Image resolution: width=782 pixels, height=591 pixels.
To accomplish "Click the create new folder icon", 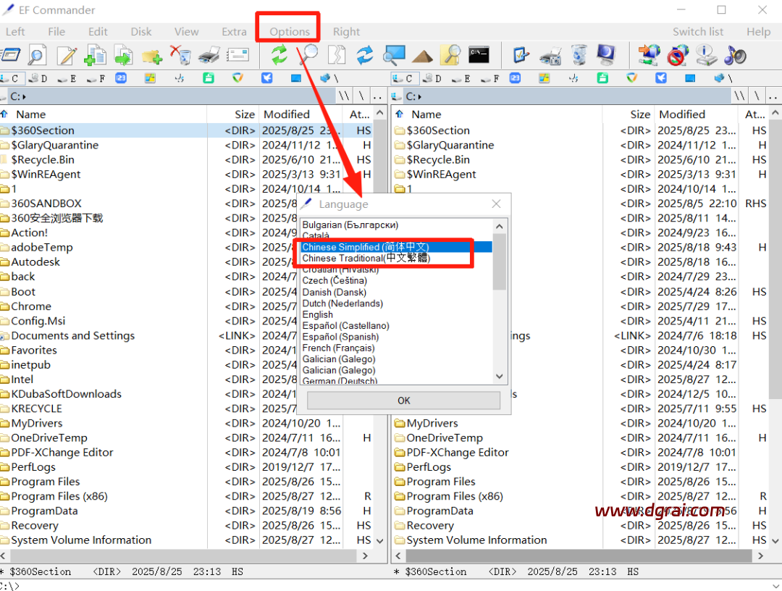I will [x=151, y=55].
